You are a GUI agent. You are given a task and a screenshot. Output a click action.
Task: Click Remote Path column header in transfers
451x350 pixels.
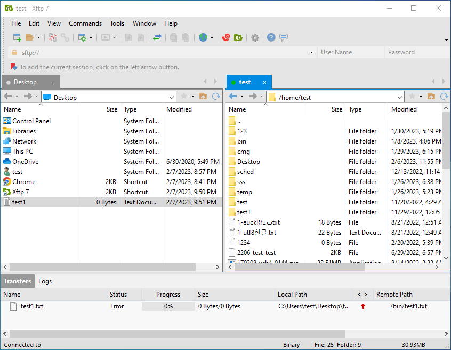412,295
